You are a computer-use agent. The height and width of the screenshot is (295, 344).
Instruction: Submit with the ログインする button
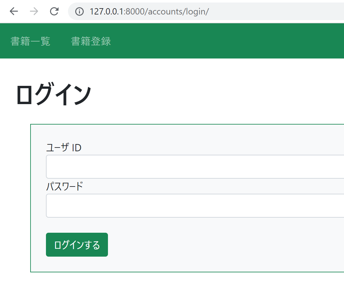pos(77,245)
